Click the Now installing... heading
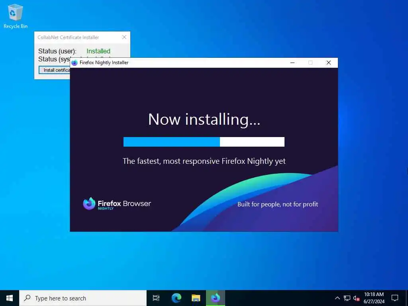The width and height of the screenshot is (408, 306). coord(204,120)
